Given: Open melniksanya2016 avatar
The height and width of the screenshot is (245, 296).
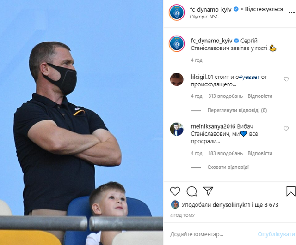Looking at the screenshot, I should point(177,129).
